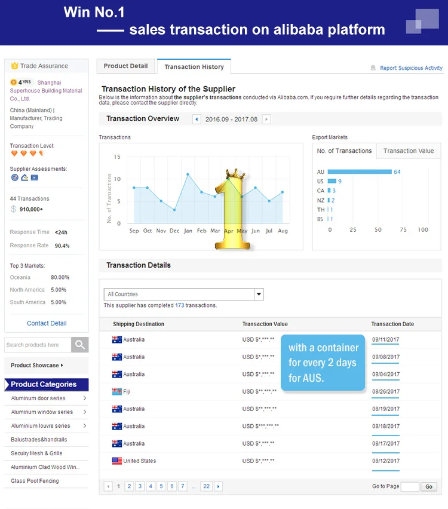Open Balustrades&handrails category
This screenshot has width=448, height=509.
(x=39, y=440)
